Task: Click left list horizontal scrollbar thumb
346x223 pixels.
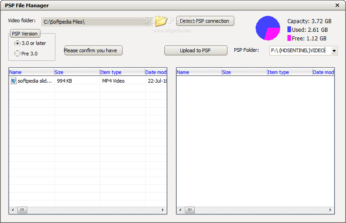Action: click(22, 210)
